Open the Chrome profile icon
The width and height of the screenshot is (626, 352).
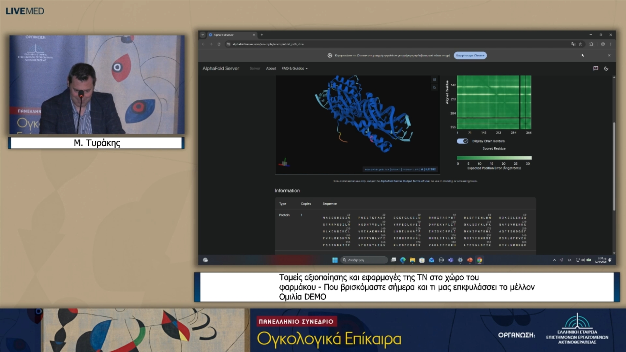[x=603, y=44]
